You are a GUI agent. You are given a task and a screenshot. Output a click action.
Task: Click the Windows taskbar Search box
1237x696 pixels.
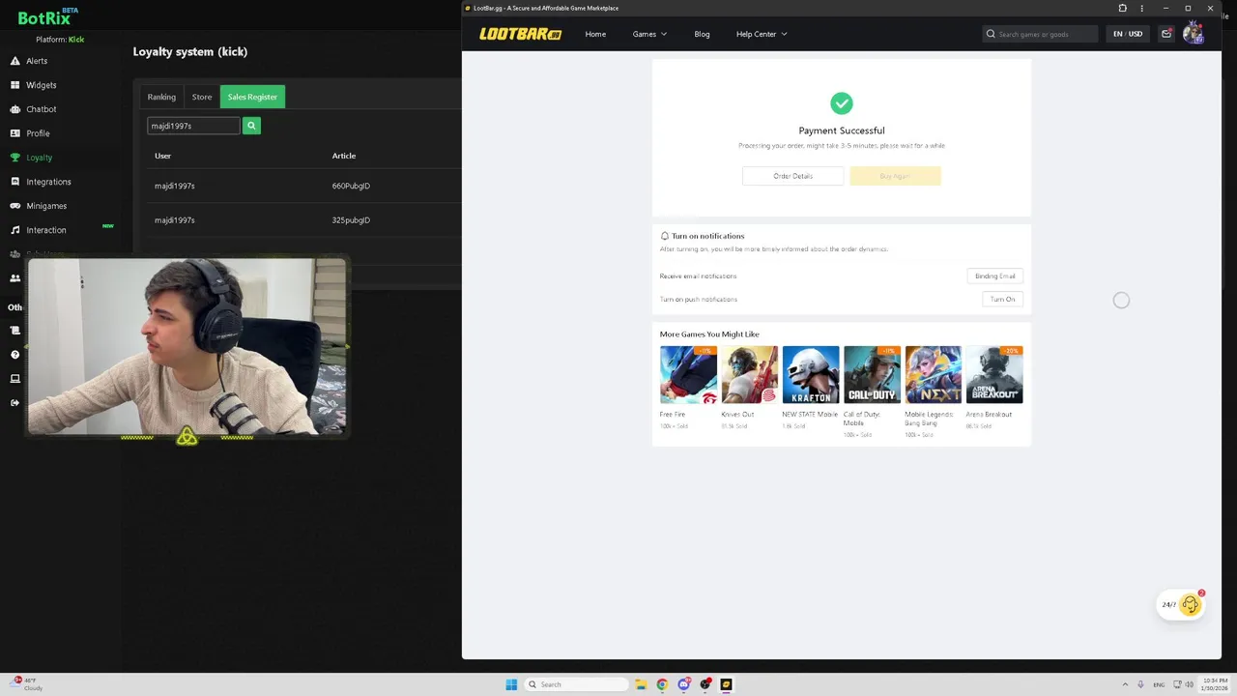tap(576, 684)
